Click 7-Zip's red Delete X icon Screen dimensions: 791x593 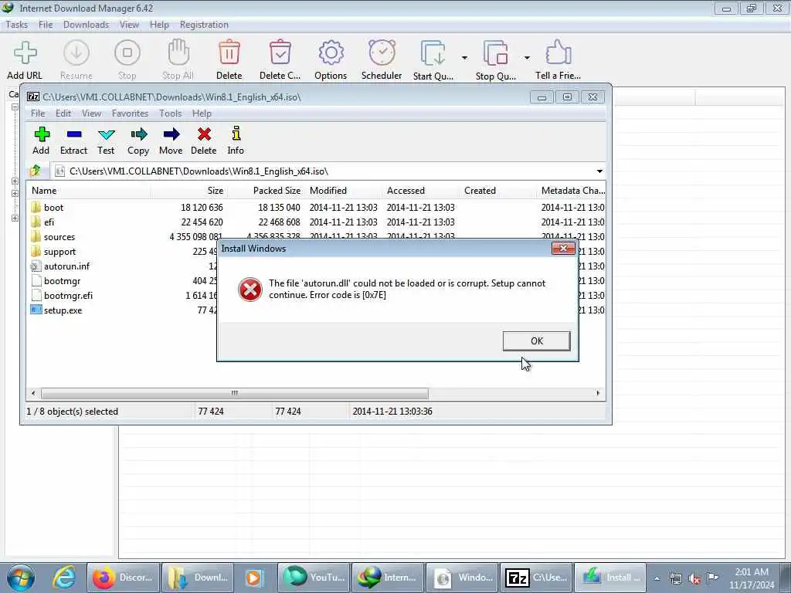click(204, 134)
